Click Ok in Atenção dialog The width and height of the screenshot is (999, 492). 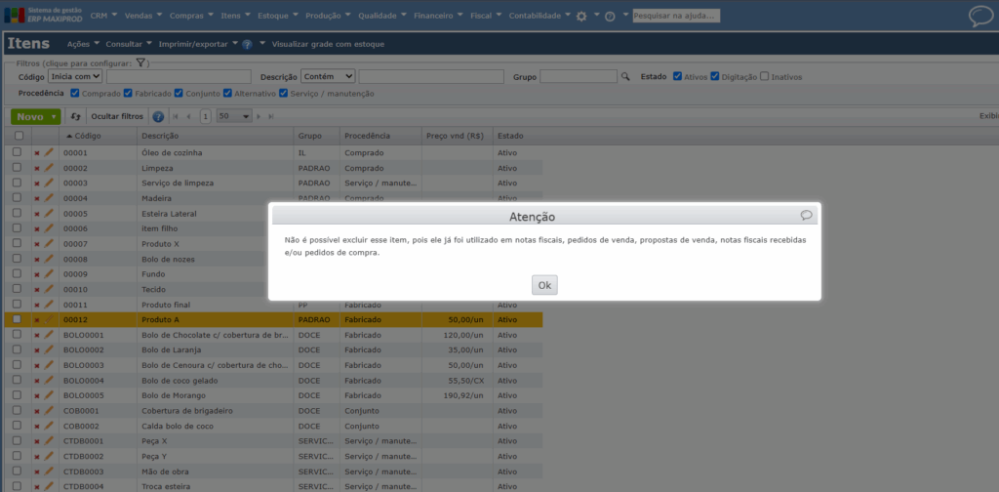click(x=544, y=285)
